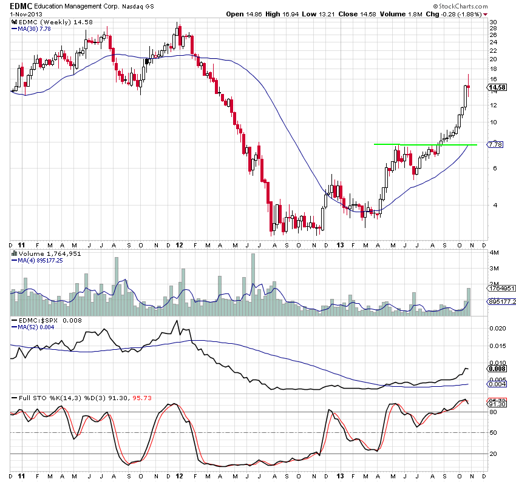This screenshot has width=516, height=482.
Task: Click the latest red weekly candlestick
Action: (468, 87)
